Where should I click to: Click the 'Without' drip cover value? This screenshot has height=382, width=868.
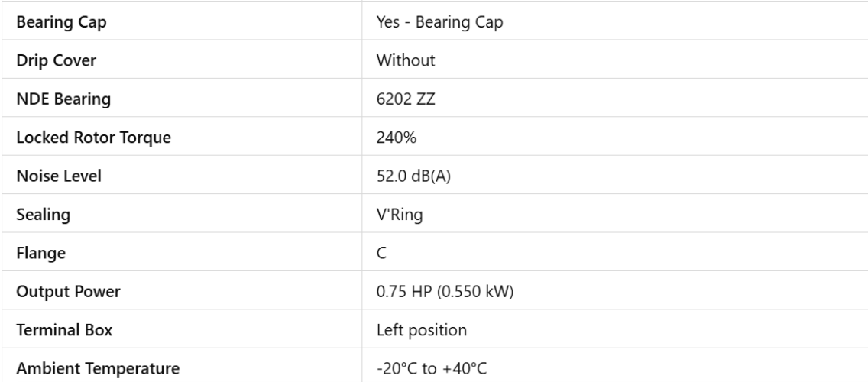[x=401, y=60]
